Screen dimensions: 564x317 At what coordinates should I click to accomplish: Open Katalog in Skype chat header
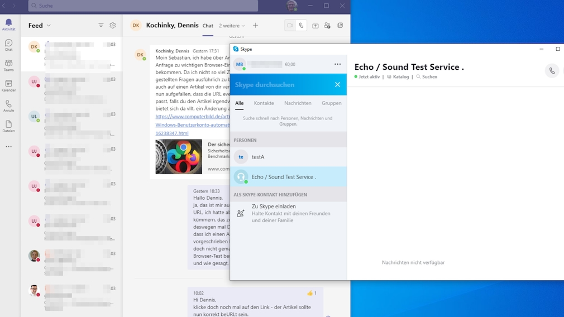398,77
